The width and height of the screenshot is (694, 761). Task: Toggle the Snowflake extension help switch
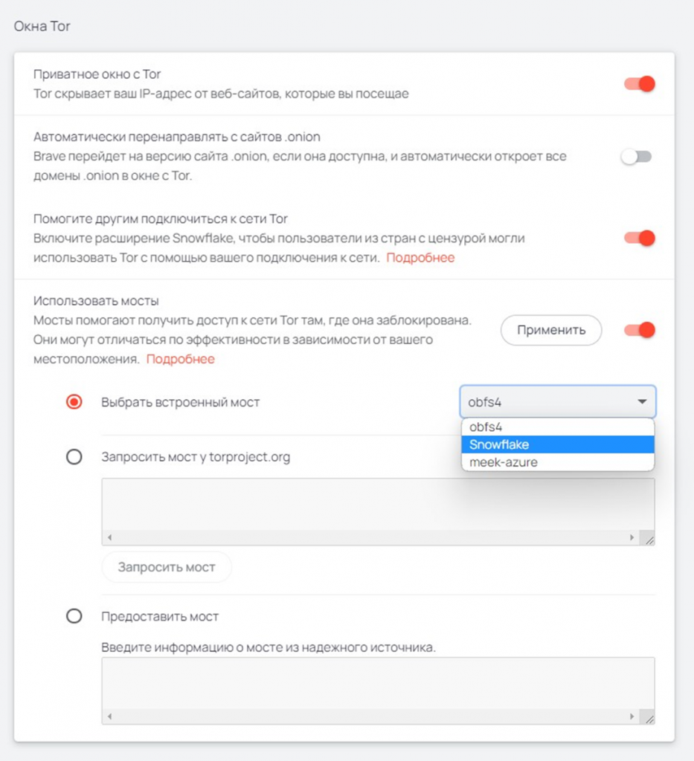tap(639, 239)
